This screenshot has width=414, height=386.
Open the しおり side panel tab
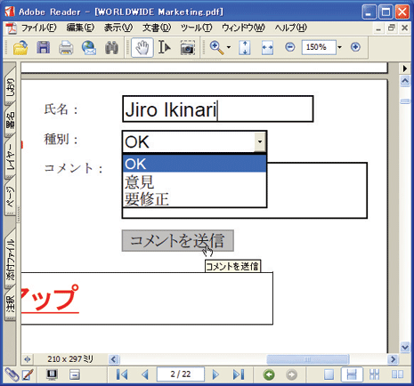(x=11, y=86)
